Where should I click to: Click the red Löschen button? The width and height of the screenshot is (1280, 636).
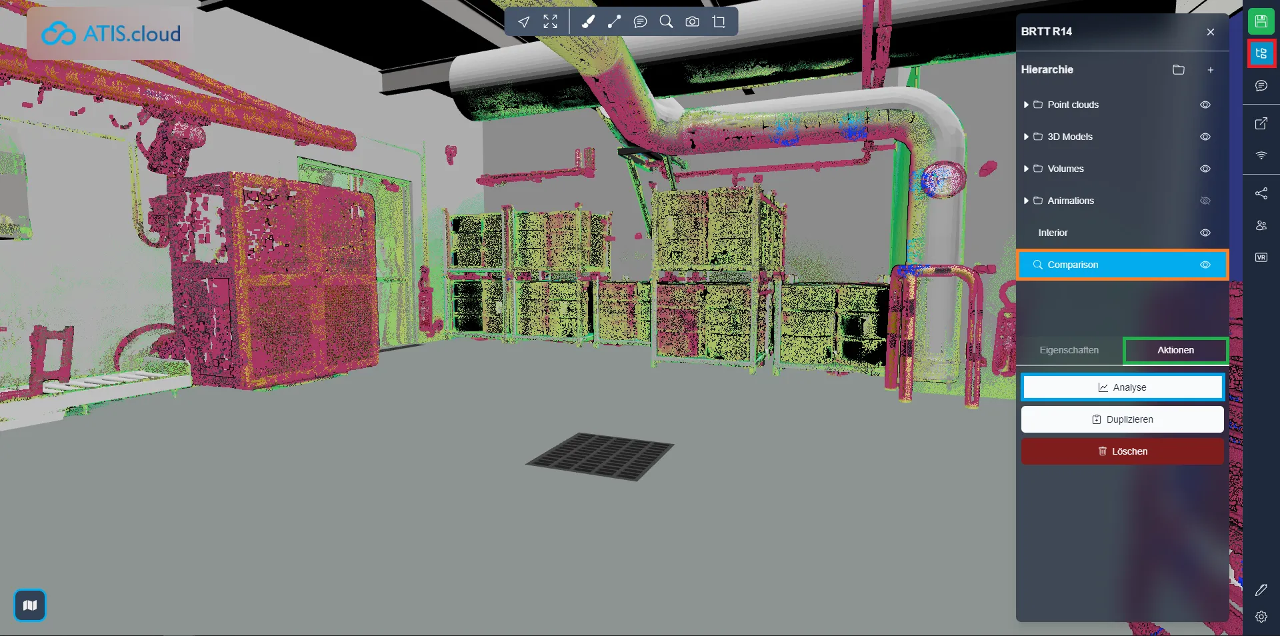1123,451
